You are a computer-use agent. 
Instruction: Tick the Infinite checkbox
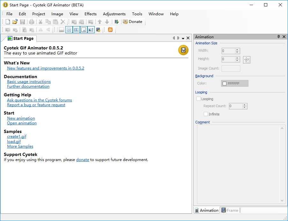point(206,114)
